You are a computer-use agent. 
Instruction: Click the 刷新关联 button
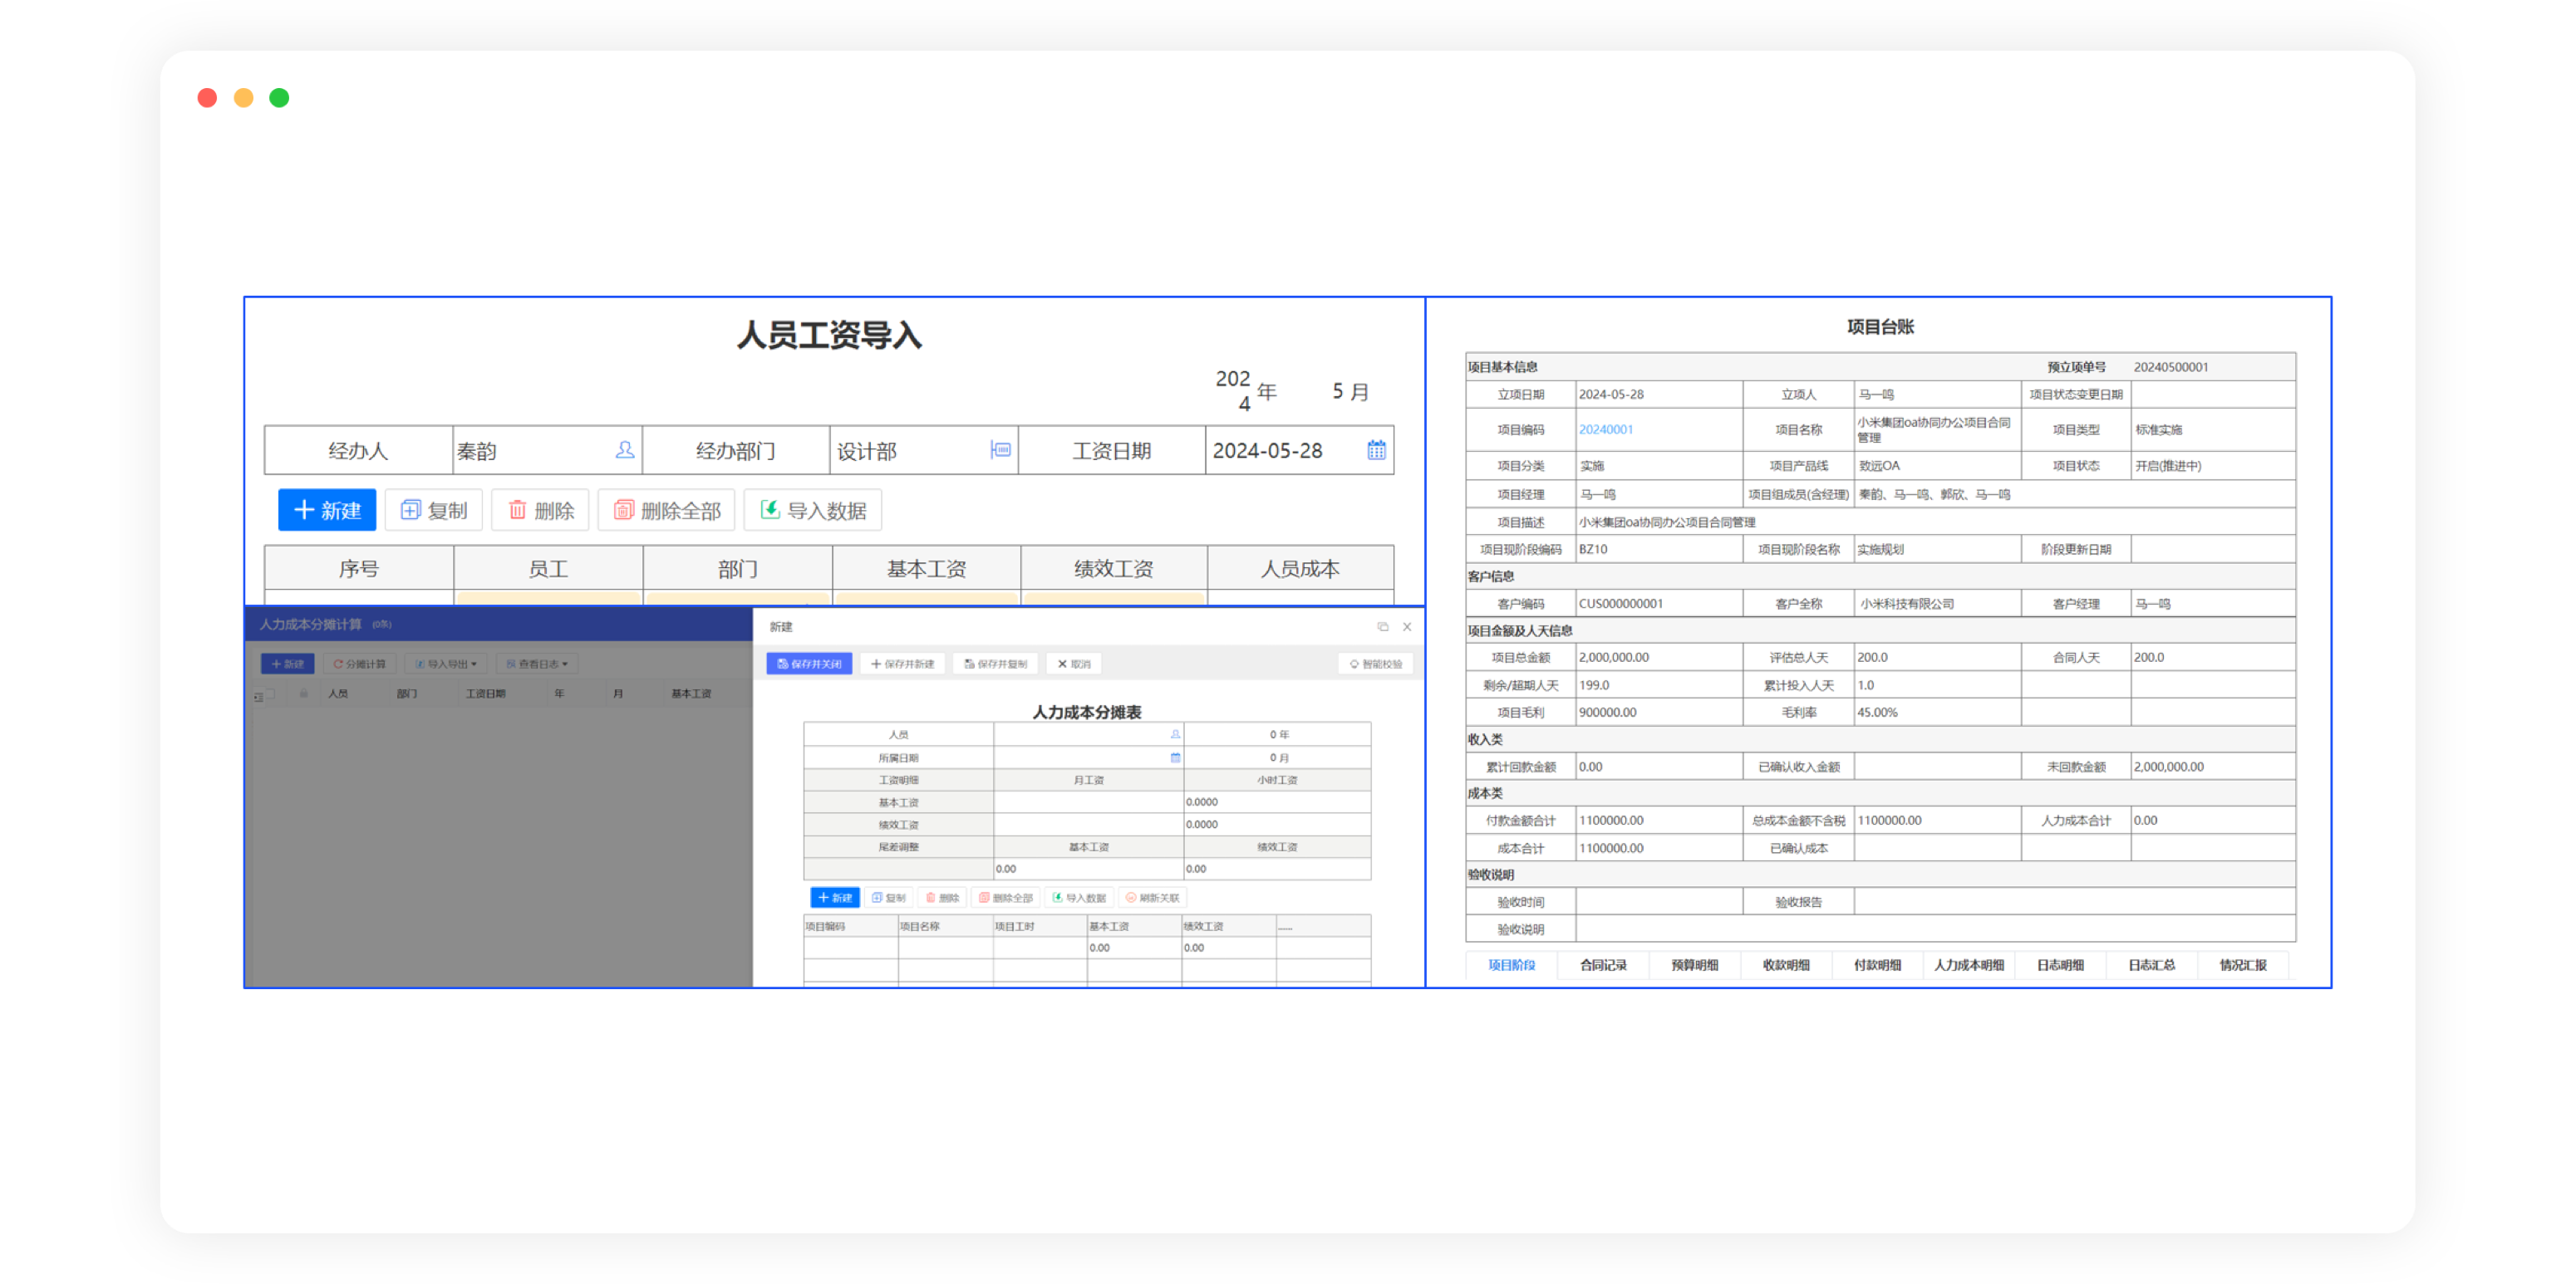(x=1152, y=899)
